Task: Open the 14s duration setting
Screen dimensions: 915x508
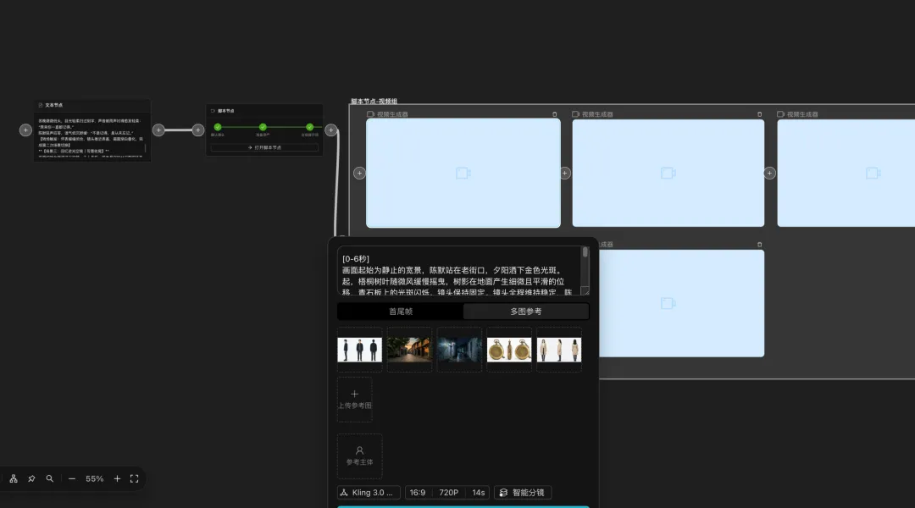Action: 479,492
